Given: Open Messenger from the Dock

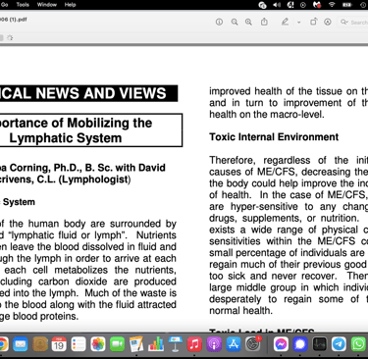Looking at the screenshot, I should point(281,344).
